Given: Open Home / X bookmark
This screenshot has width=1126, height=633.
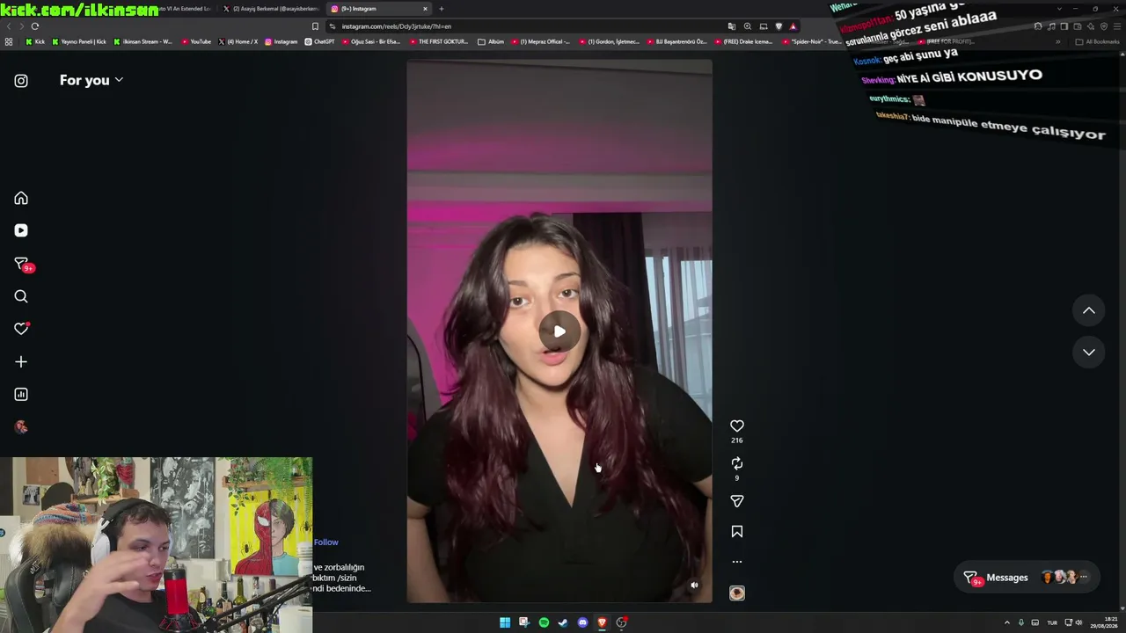Looking at the screenshot, I should click(238, 41).
